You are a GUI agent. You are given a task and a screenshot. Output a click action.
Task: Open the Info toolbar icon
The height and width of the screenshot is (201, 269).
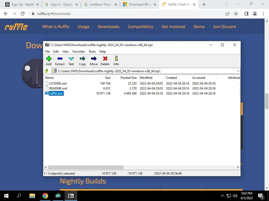coord(116,61)
